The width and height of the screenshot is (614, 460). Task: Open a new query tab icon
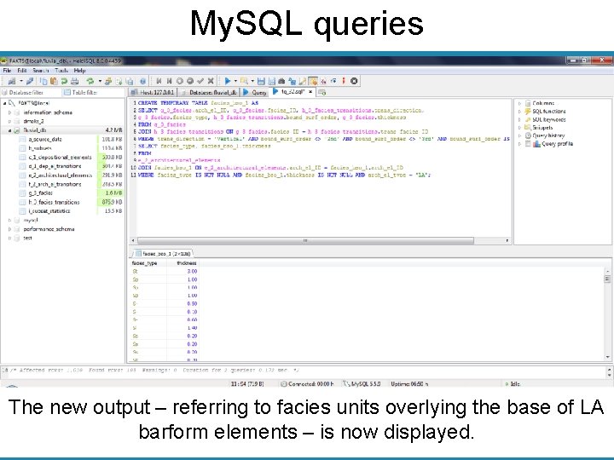point(321,92)
